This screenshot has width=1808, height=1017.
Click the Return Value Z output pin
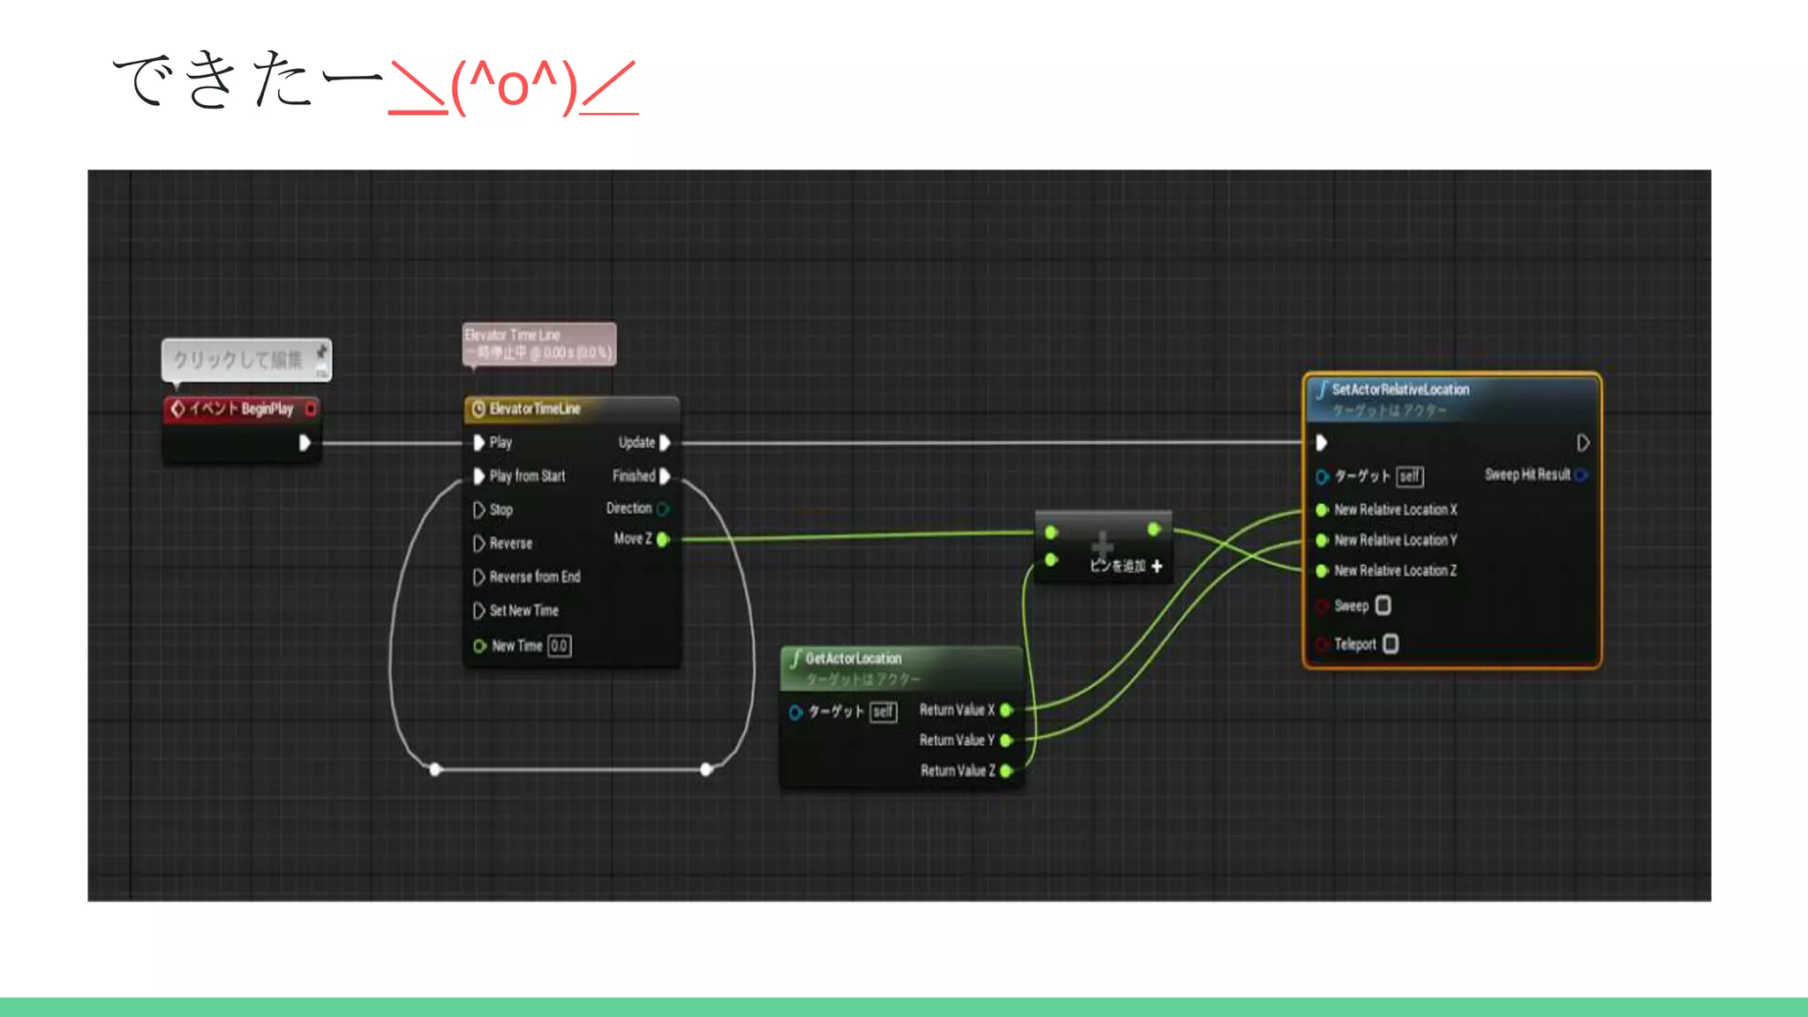pyautogui.click(x=1006, y=771)
